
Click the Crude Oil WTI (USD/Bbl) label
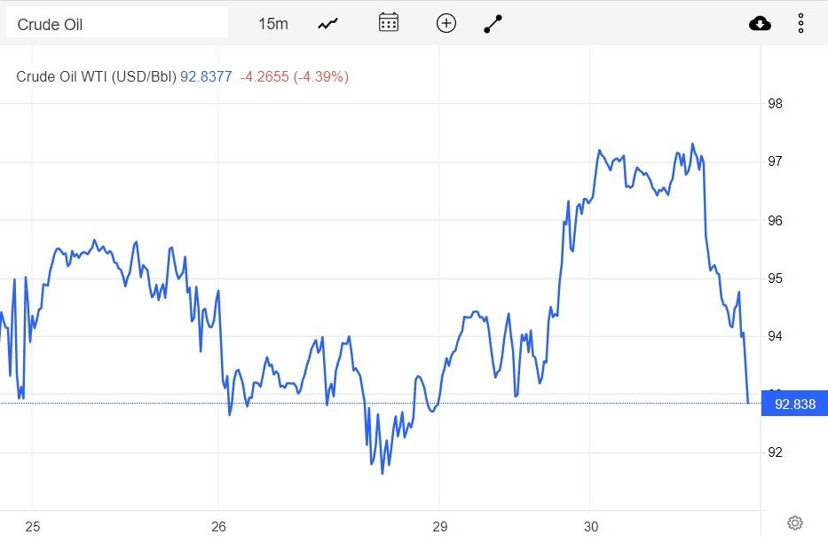(x=97, y=77)
